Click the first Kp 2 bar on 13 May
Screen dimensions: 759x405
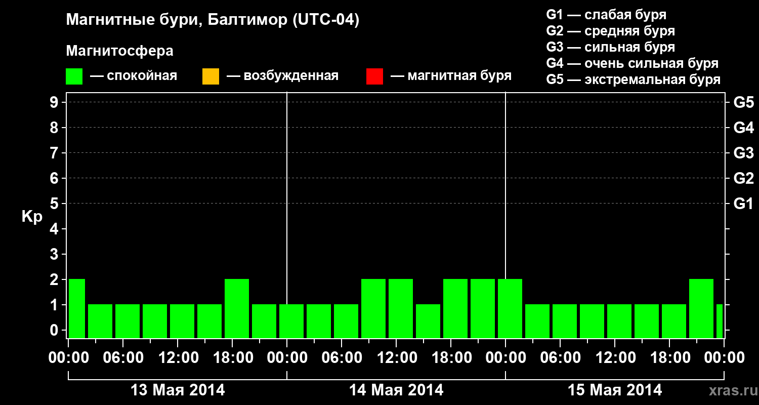pyautogui.click(x=77, y=308)
